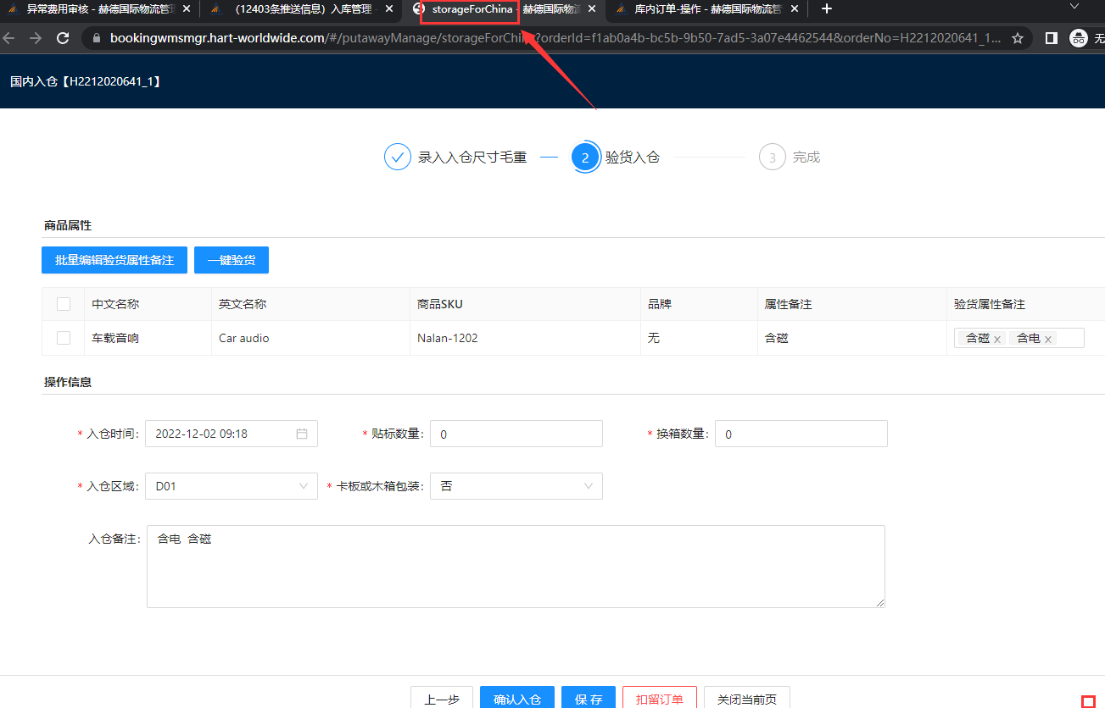Click the browser back arrow
Viewport: 1105px width, 708px height.
[10, 38]
